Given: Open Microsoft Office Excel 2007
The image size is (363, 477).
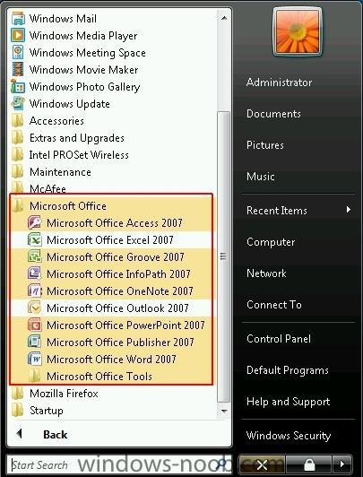Looking at the screenshot, I should click(x=111, y=240).
